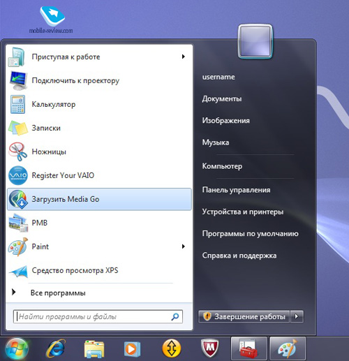The height and width of the screenshot is (361, 349).
Task: Open McAfee shield icon on taskbar
Action: coord(210,348)
